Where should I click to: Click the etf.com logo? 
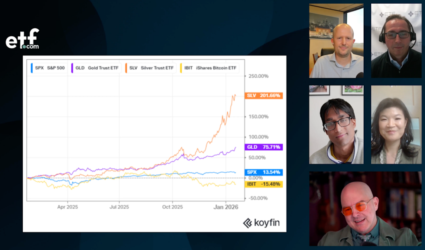click(22, 39)
